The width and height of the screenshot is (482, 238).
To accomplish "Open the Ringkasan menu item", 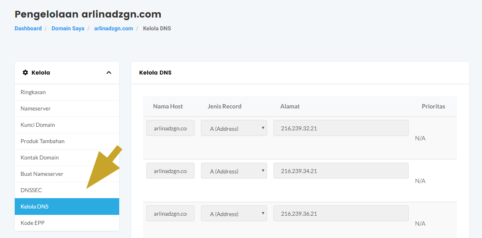I will 67,92.
